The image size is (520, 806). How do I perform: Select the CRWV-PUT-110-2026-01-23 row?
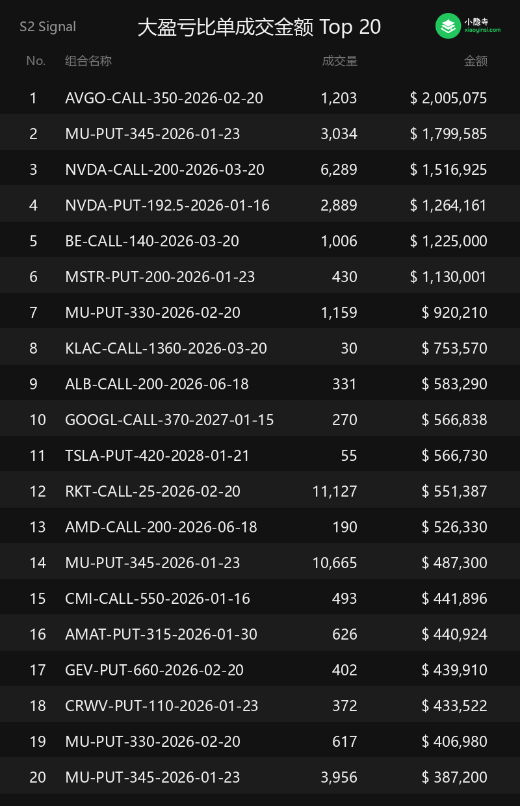tap(162, 706)
